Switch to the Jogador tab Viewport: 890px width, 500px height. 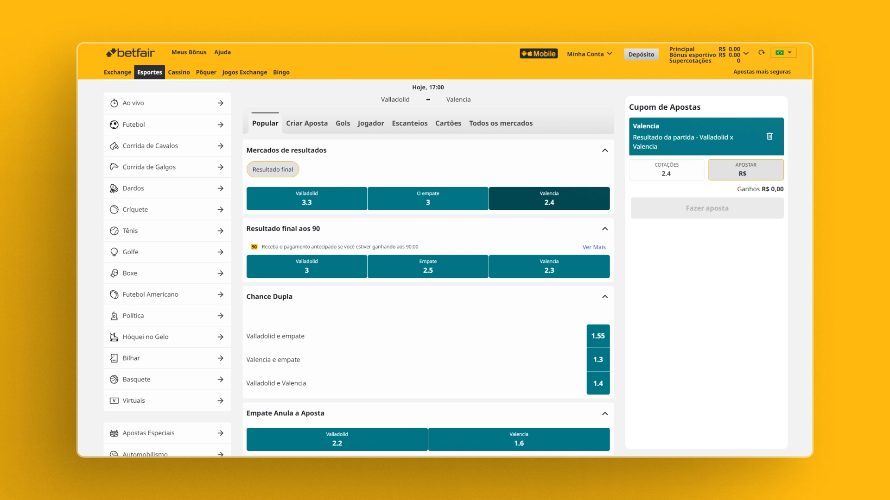click(371, 123)
